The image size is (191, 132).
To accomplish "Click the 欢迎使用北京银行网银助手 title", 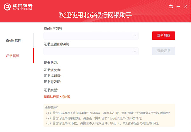I will pyautogui.click(x=95, y=15).
